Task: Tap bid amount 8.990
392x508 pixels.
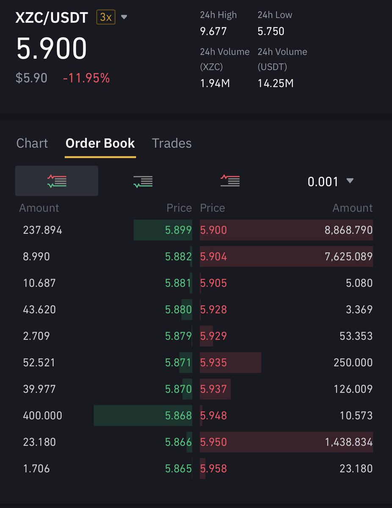Action: (36, 257)
